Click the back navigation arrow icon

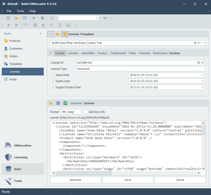tap(8, 25)
